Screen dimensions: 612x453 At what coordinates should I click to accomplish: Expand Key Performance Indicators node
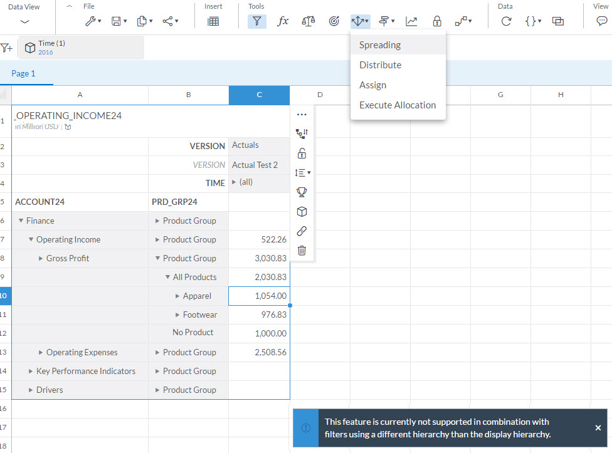(x=31, y=371)
